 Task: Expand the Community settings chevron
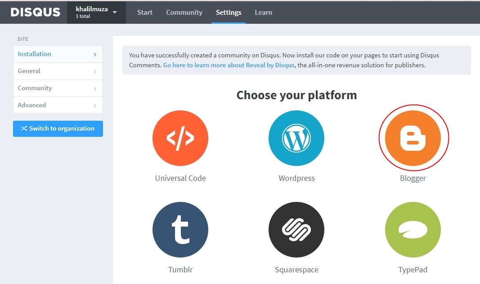95,88
